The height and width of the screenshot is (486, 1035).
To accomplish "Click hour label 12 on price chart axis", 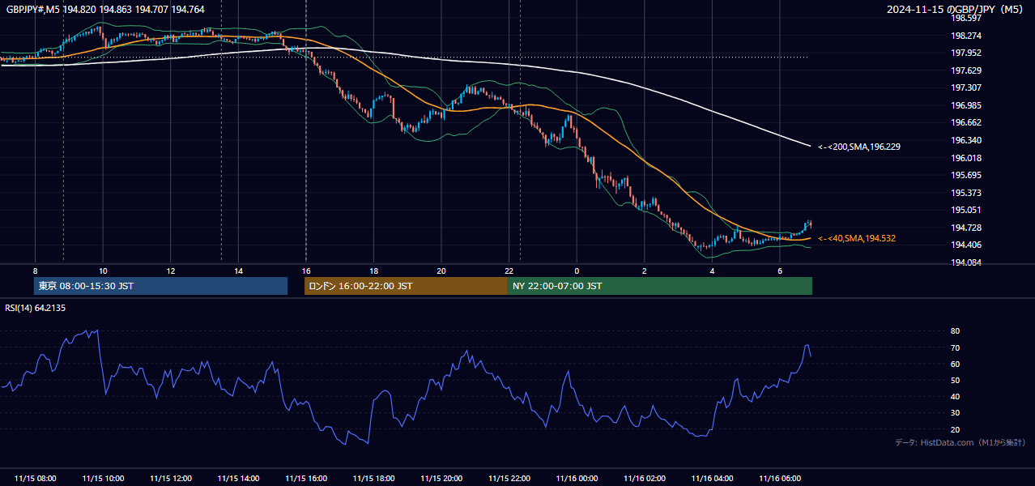I will (x=171, y=271).
